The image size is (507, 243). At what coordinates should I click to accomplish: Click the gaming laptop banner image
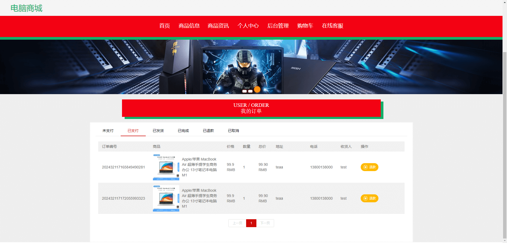(251, 67)
